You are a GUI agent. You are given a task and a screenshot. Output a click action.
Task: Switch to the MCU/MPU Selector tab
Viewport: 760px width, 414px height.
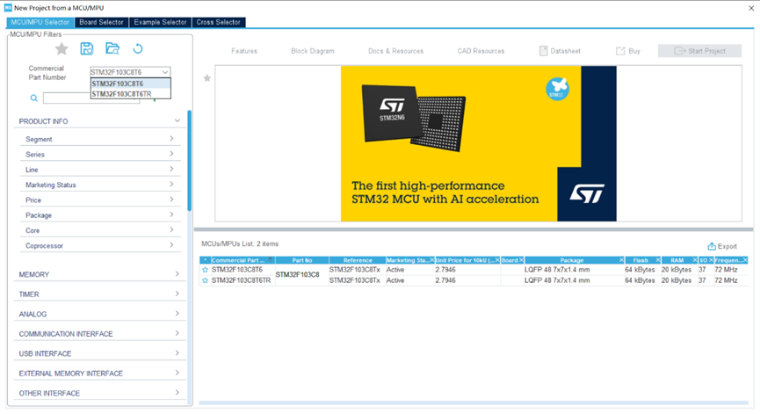point(40,22)
